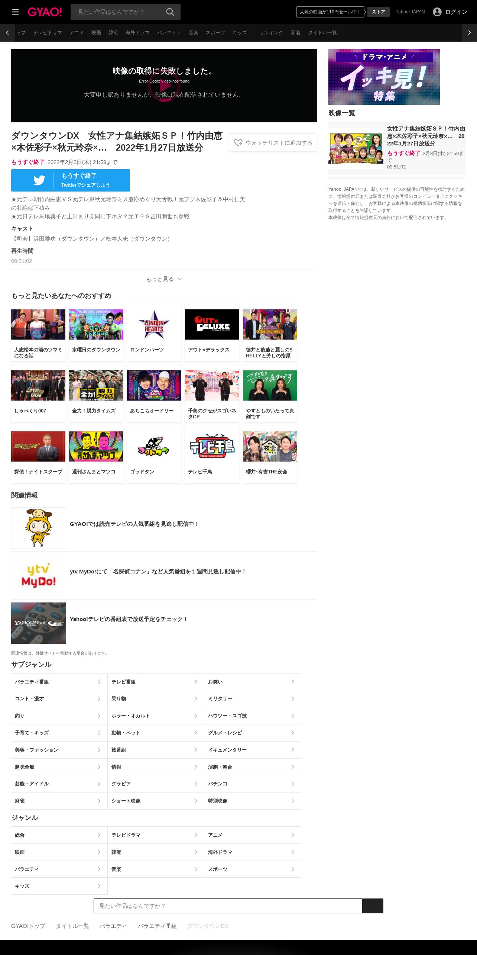Click the search magnifier icon
Screen dimensions: 477x955
170,12
